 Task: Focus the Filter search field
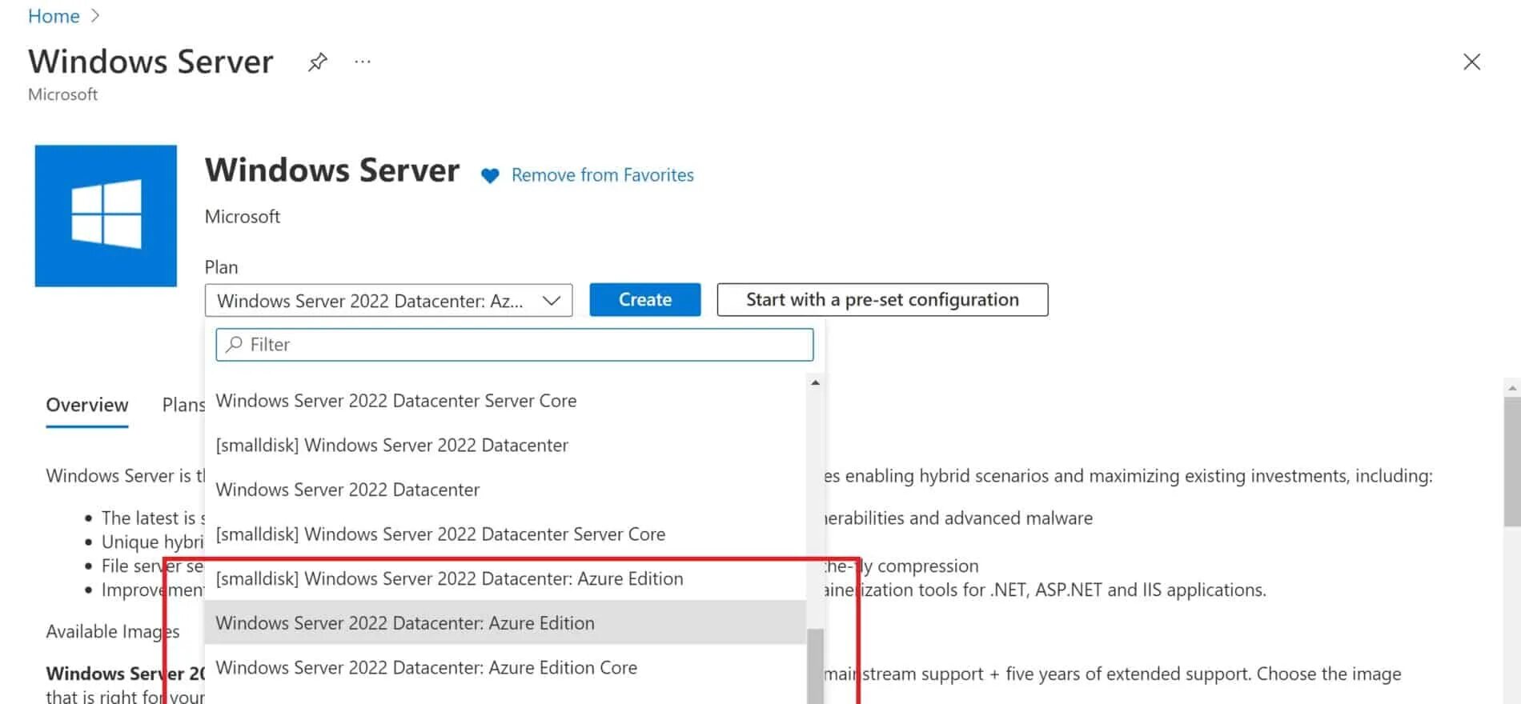[x=515, y=345]
